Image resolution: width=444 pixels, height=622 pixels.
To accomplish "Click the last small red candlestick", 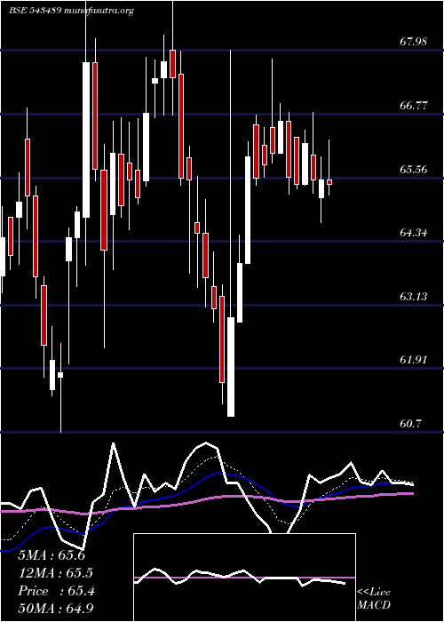I will 329,182.
